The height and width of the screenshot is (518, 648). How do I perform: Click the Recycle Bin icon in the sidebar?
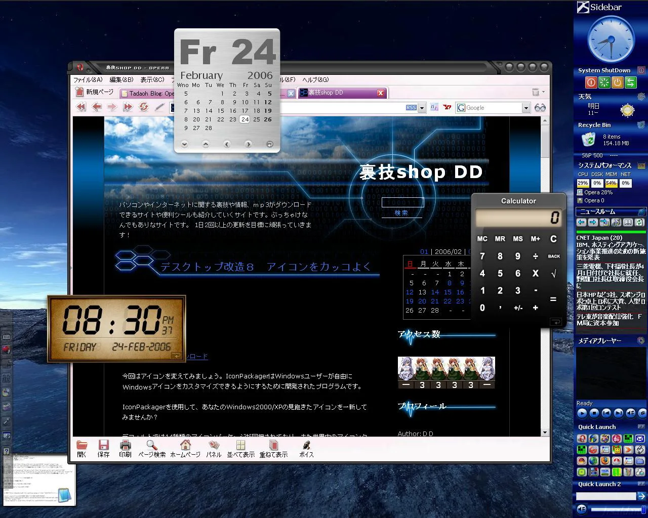click(x=588, y=139)
